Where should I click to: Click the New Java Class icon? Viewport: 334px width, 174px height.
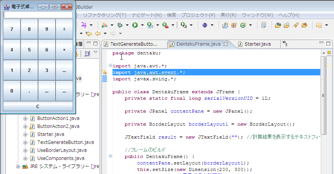pos(242,26)
